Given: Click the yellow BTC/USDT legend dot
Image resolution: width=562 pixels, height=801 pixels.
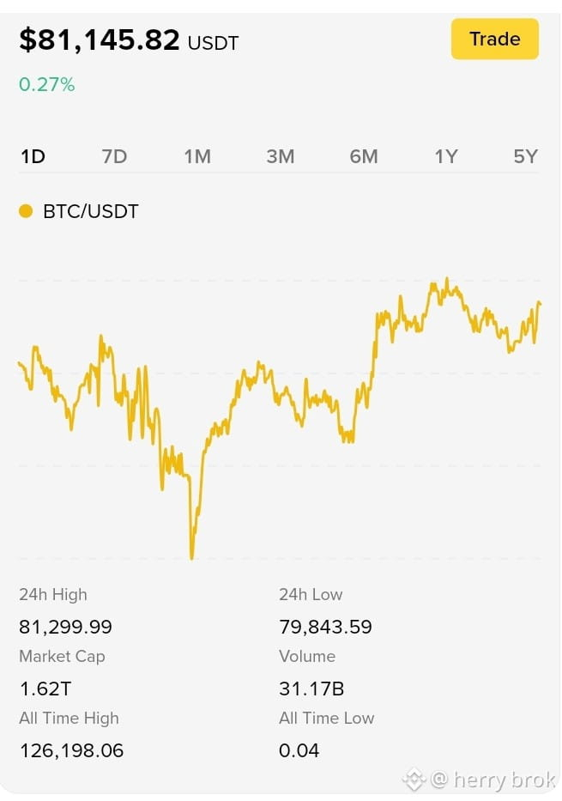Looking at the screenshot, I should point(26,211).
